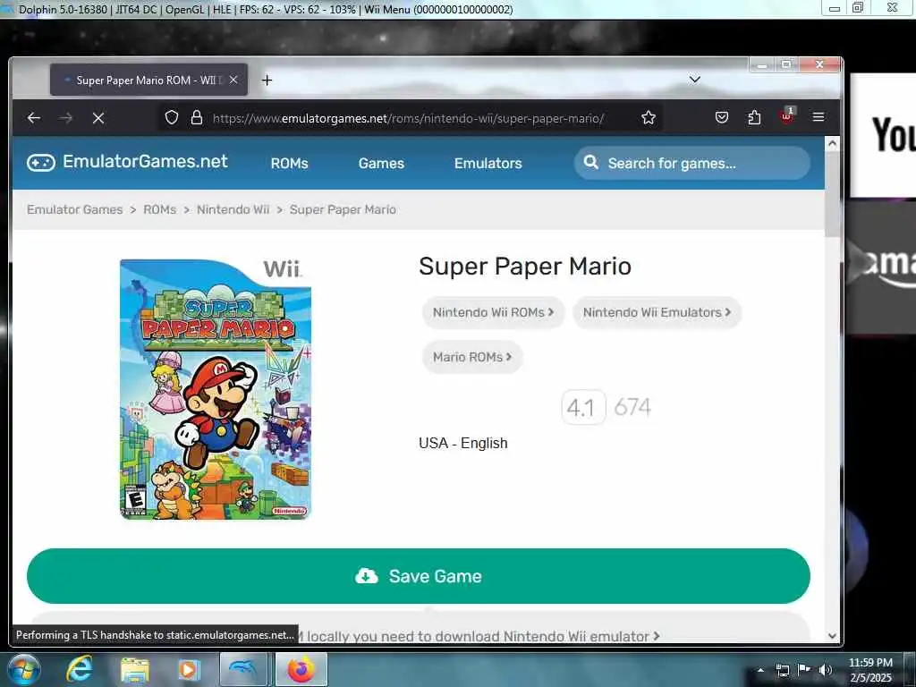Go to ROMs breadcrumb link

pyautogui.click(x=159, y=209)
